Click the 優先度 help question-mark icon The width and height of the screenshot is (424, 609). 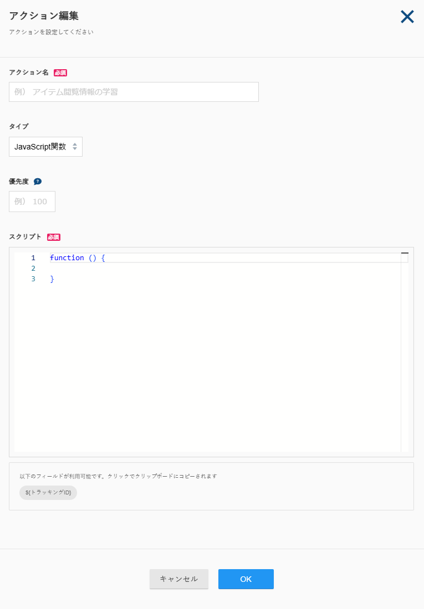[38, 182]
